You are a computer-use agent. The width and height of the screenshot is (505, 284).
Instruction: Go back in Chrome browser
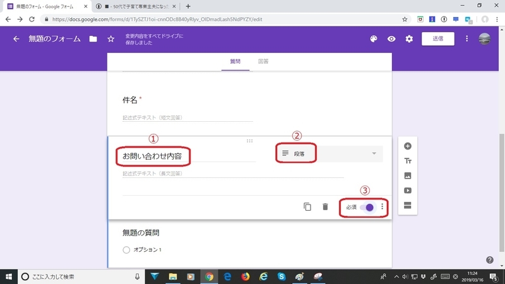click(8, 20)
